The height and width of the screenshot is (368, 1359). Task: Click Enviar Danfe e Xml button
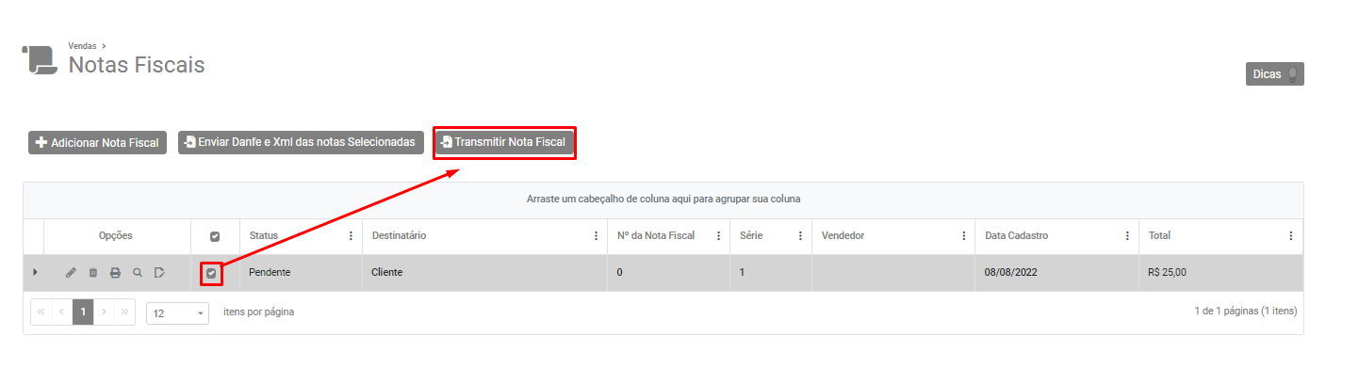[x=301, y=142]
